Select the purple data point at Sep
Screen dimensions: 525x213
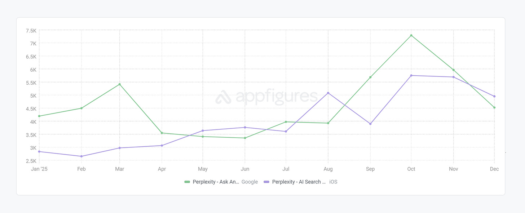tap(370, 124)
